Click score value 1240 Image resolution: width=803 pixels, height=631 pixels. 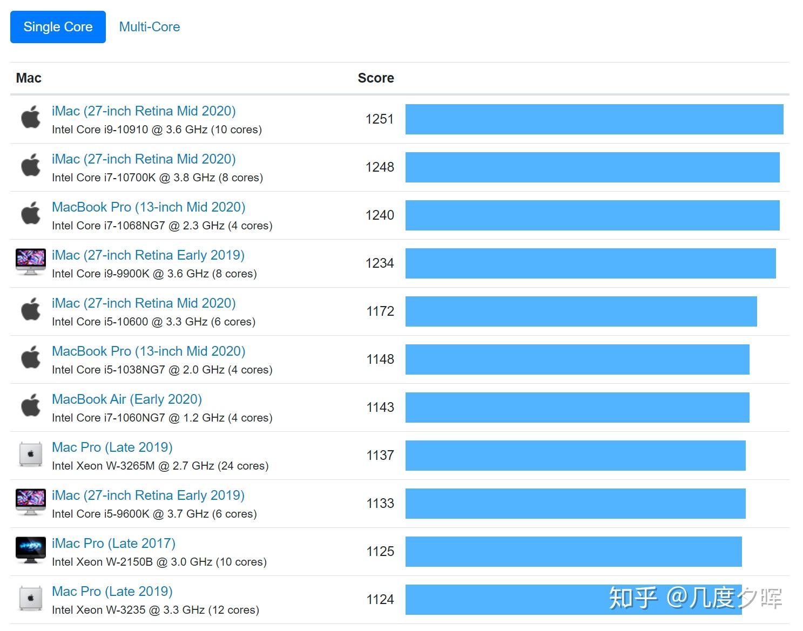[x=380, y=215]
